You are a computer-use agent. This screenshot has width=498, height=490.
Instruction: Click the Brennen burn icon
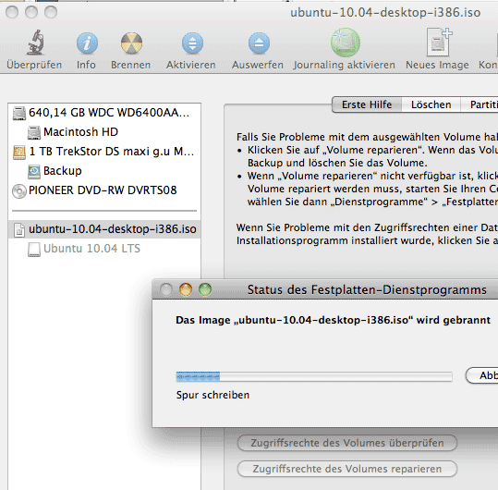tap(131, 43)
